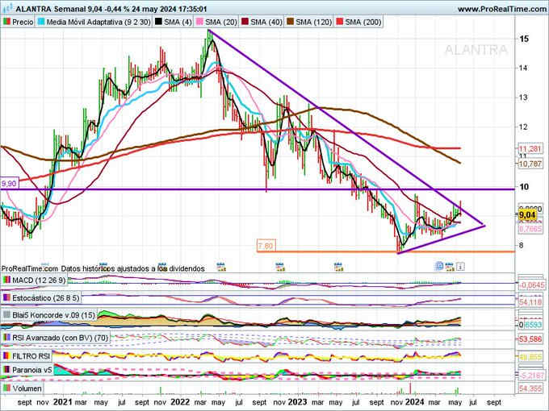Open the calendar event icon under May 2022
The width and height of the screenshot is (549, 411).
click(221, 267)
